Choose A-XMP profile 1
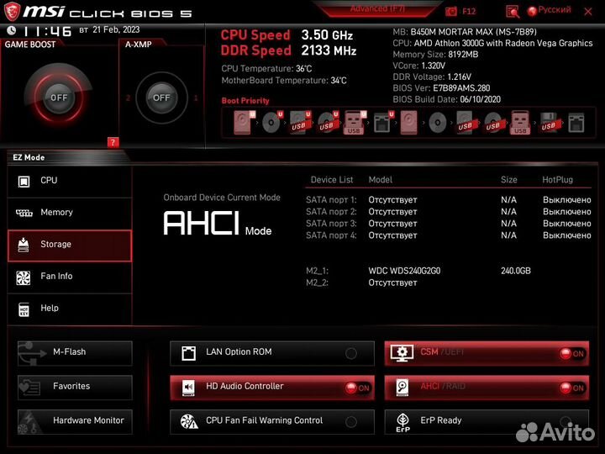Image resolution: width=605 pixels, height=454 pixels. pyautogui.click(x=196, y=98)
